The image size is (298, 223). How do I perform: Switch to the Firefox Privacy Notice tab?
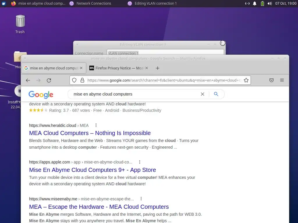119,68
